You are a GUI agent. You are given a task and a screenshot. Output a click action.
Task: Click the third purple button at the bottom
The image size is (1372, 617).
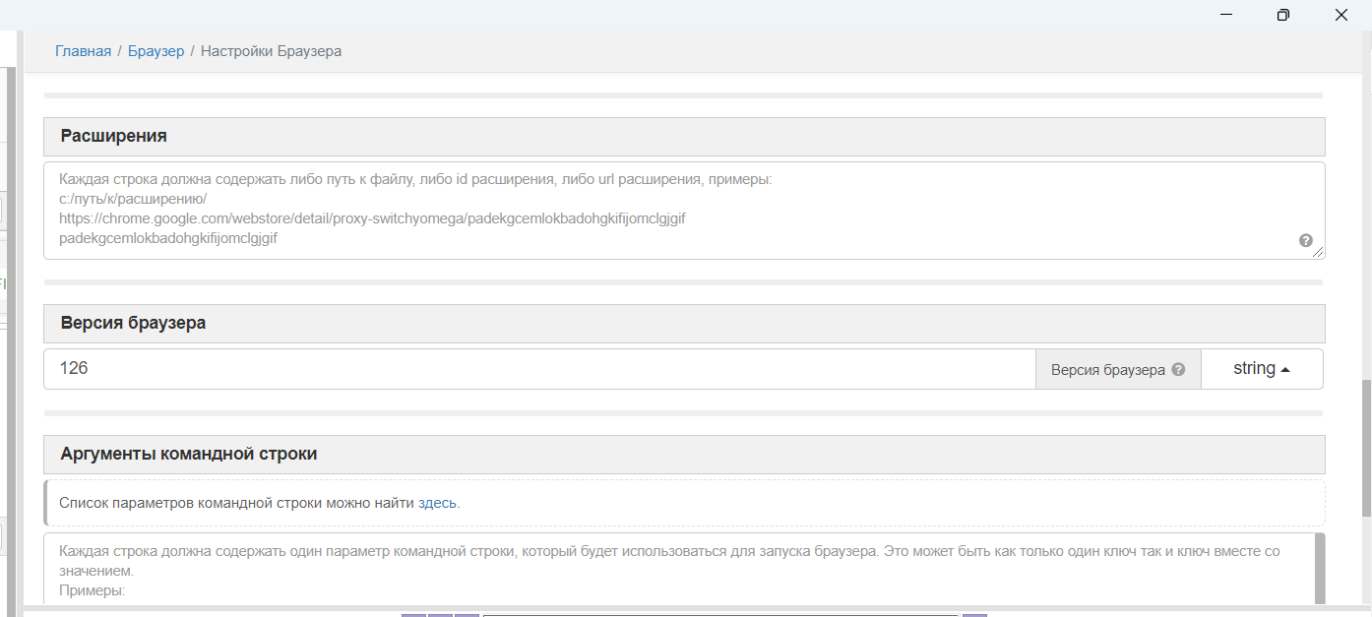pyautogui.click(x=466, y=614)
